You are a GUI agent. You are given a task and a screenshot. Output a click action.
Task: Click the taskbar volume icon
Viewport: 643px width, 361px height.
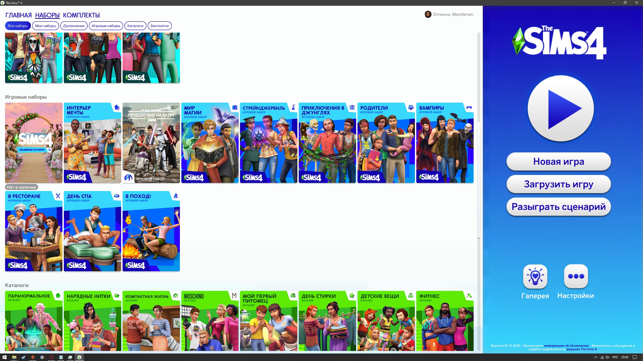coord(608,357)
